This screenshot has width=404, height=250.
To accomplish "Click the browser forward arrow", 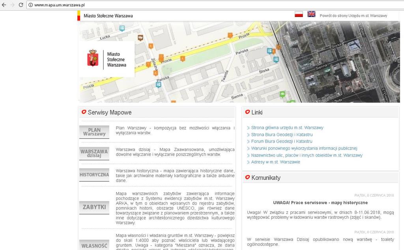I will pyautogui.click(x=12, y=5).
